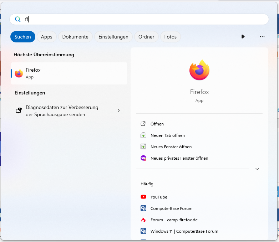Open Diagnosedaten zur Verbesserung der Sprachausgabe setting
Viewport: 279px width, 242px height.
69,111
